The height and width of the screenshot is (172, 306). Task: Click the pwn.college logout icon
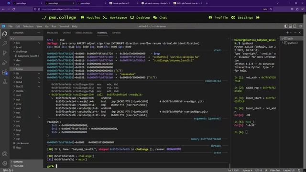tap(258, 18)
